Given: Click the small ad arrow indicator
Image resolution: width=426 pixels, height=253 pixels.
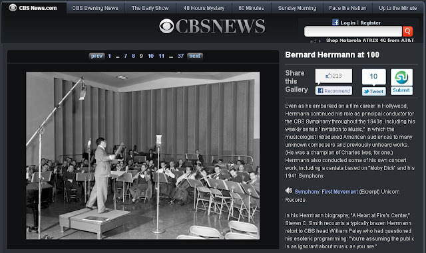Looking at the screenshot, I should (319, 41).
